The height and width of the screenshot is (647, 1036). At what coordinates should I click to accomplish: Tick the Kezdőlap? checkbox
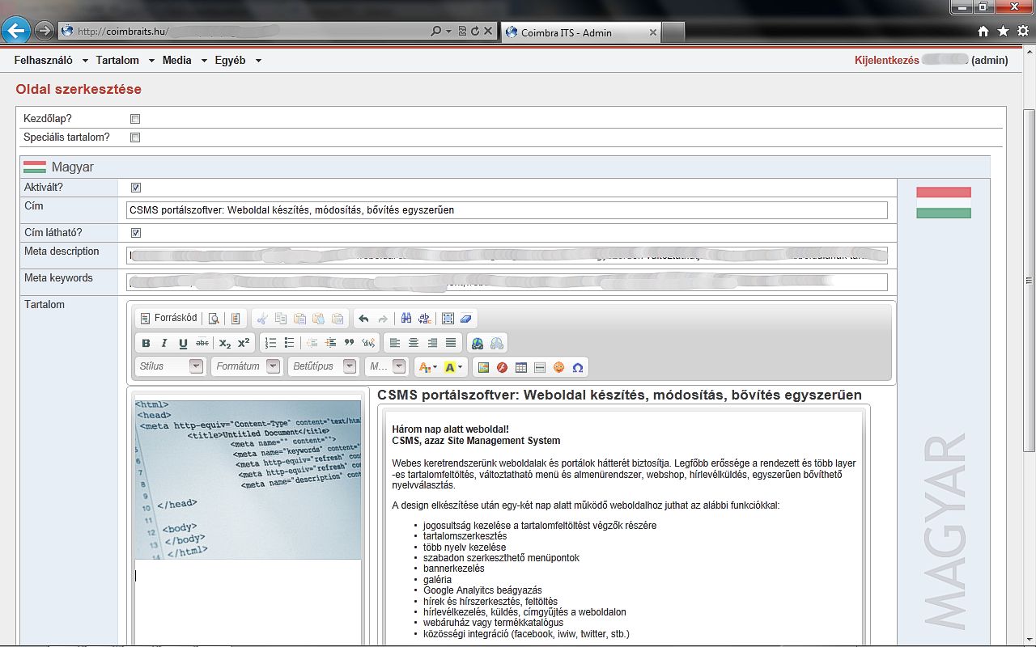pos(135,119)
